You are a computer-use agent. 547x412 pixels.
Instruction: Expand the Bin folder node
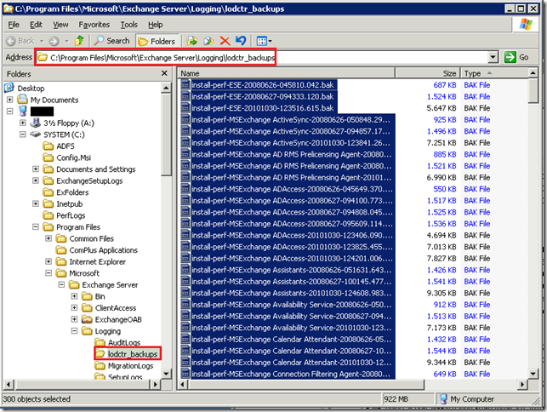click(x=74, y=296)
